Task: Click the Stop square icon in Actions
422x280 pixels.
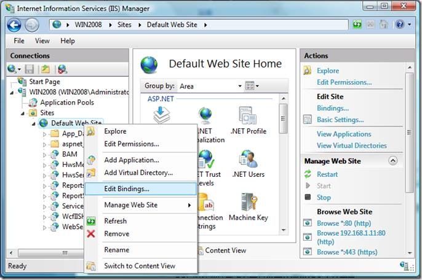Action: (308, 197)
